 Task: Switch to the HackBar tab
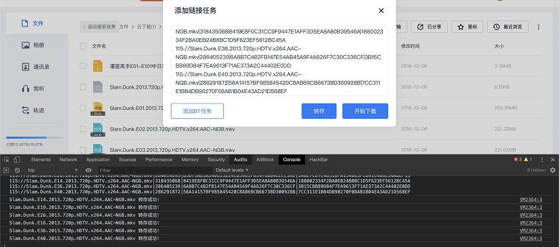click(318, 160)
